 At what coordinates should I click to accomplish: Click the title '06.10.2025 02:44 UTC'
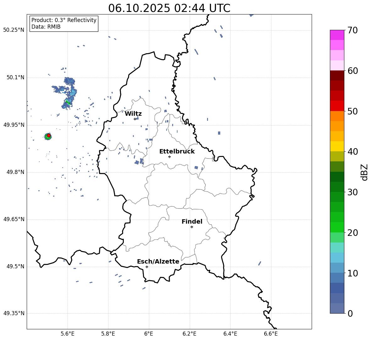[x=169, y=8]
